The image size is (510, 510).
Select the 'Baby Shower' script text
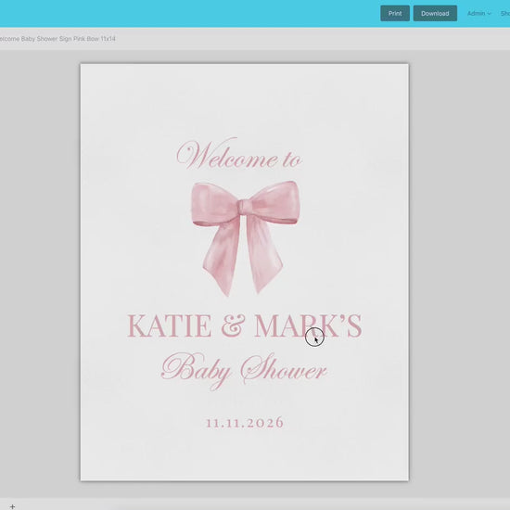click(244, 371)
